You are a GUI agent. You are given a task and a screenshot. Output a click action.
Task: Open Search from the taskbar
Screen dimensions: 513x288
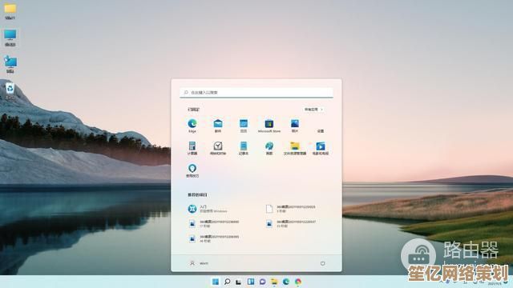(227, 282)
